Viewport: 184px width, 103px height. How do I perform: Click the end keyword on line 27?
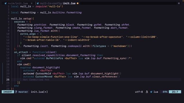click(16, 86)
